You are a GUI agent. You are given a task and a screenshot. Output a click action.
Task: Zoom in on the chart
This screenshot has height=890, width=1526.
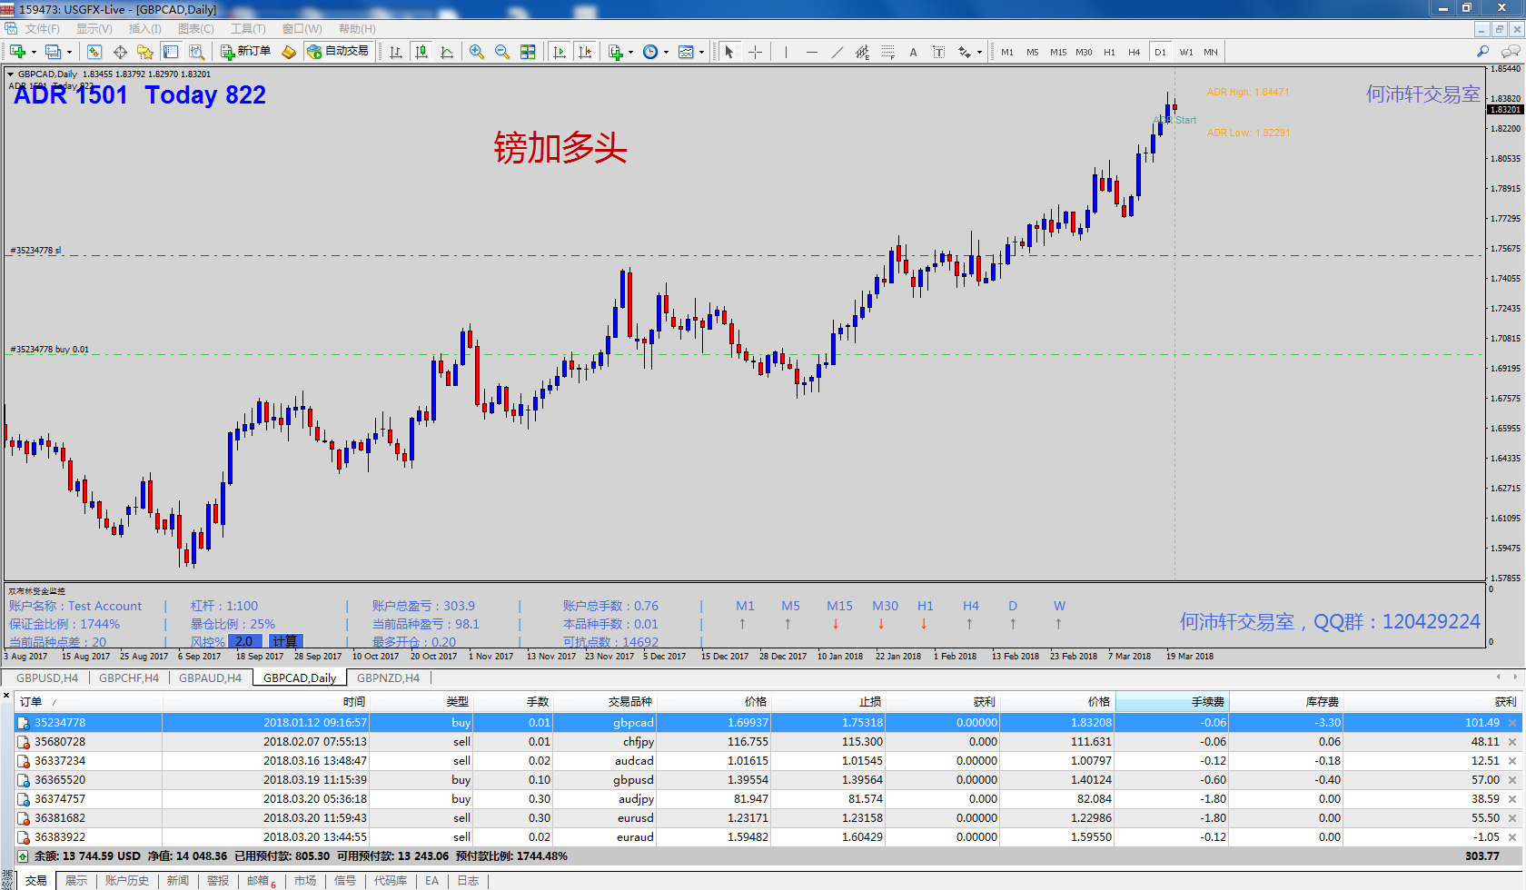477,52
